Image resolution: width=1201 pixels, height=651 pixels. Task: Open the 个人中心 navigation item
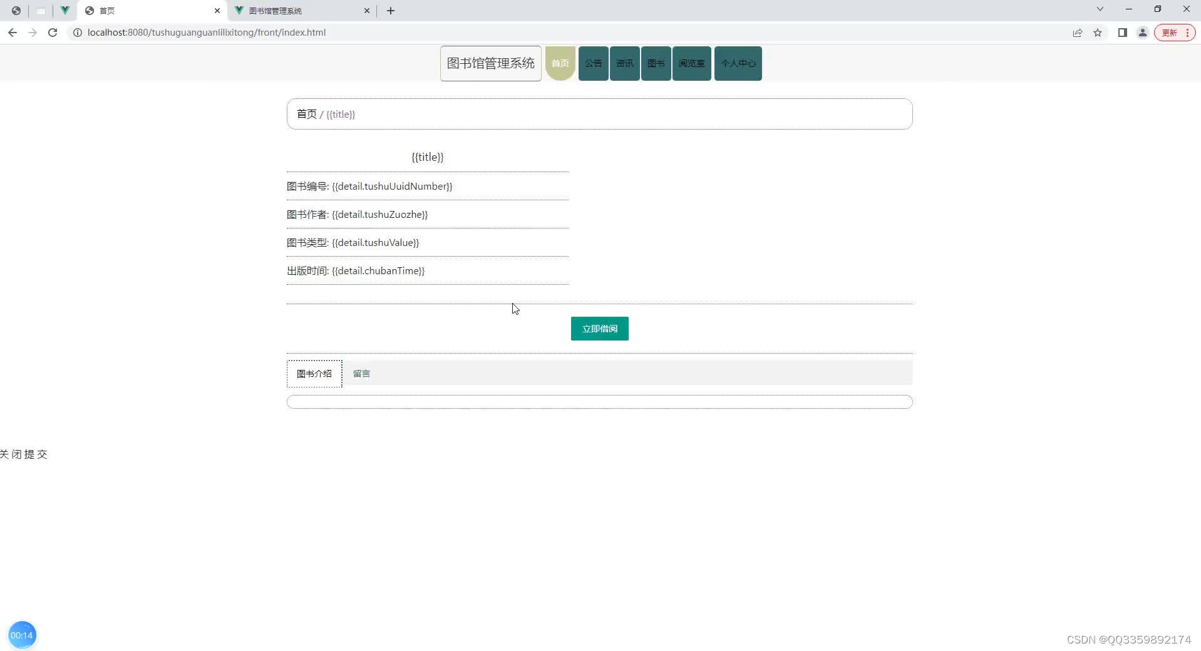click(x=738, y=63)
